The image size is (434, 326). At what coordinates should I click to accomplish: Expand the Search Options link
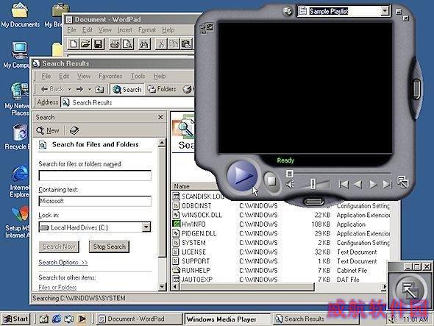tap(63, 262)
